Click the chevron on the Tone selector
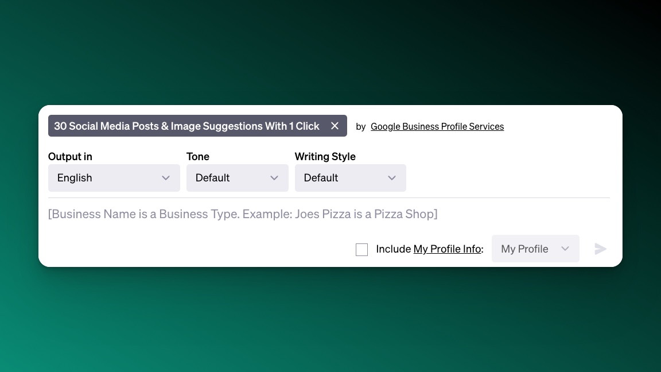 click(274, 178)
